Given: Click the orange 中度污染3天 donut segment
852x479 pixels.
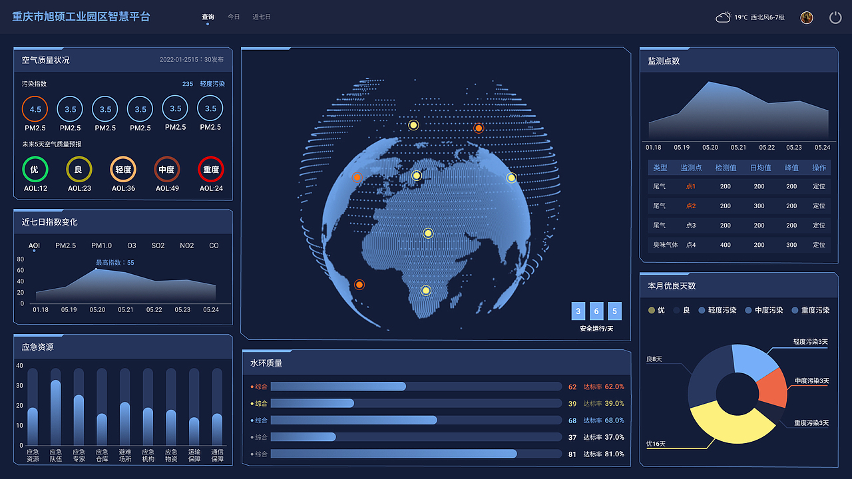Looking at the screenshot, I should click(x=773, y=388).
